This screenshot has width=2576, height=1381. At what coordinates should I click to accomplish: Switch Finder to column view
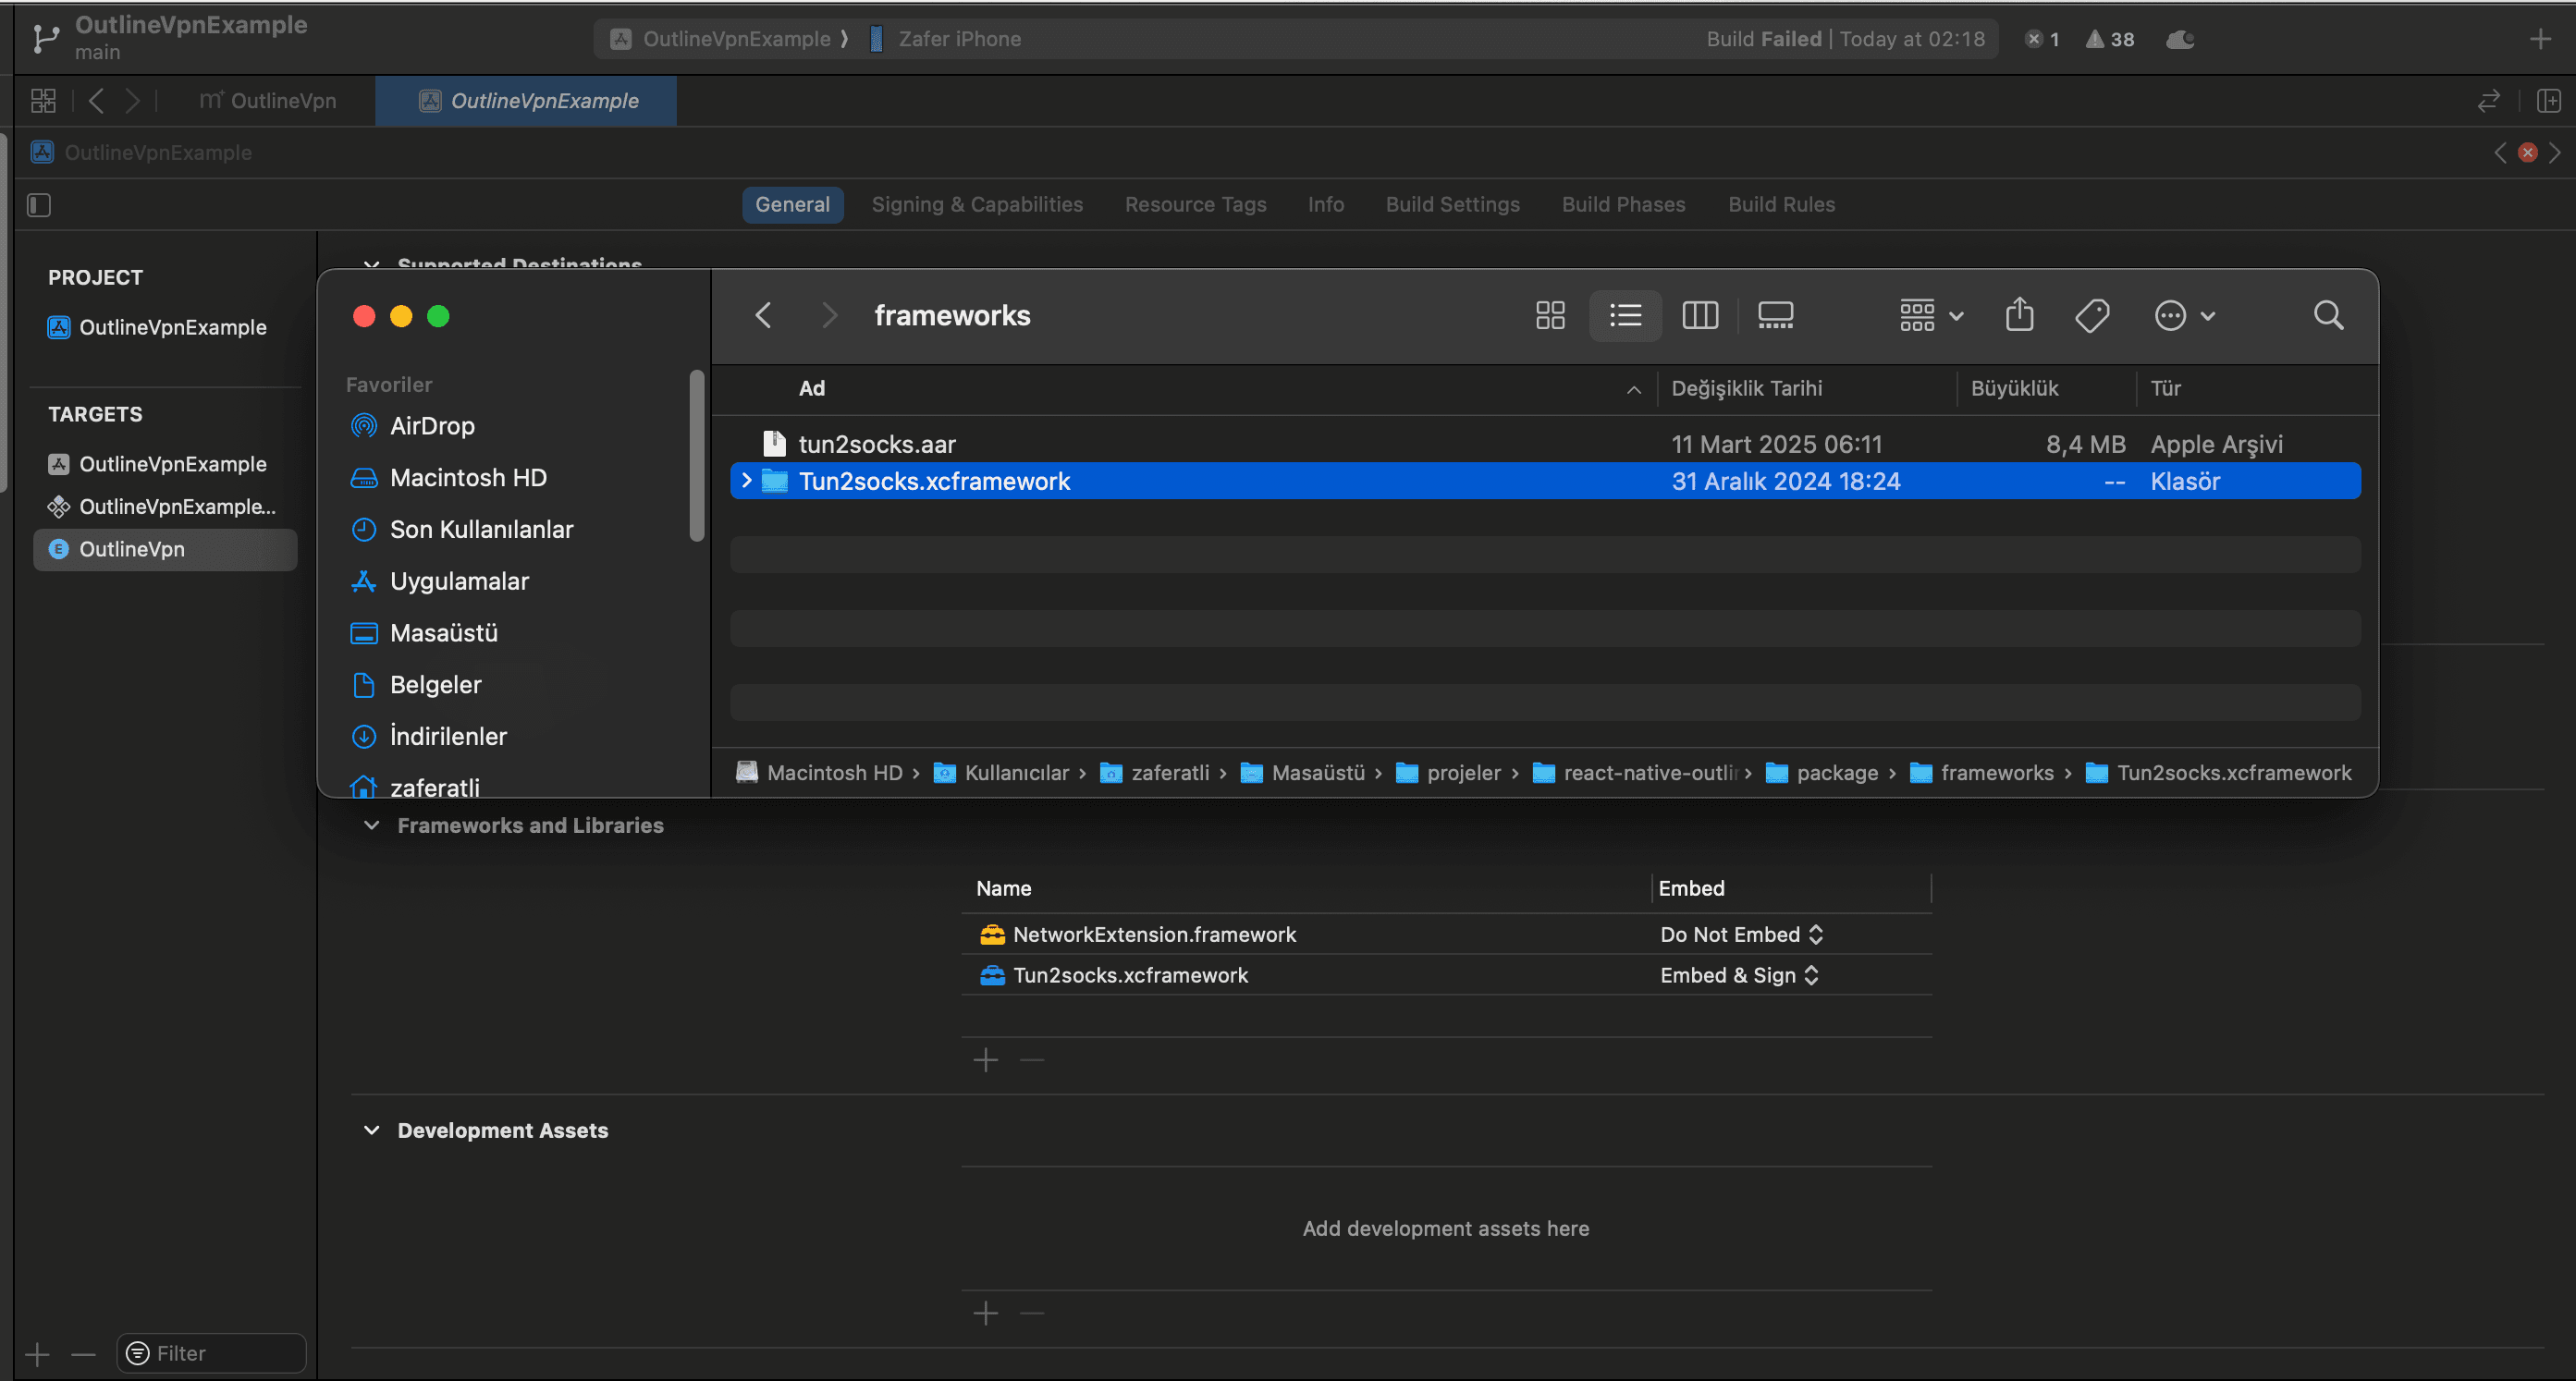(1700, 315)
